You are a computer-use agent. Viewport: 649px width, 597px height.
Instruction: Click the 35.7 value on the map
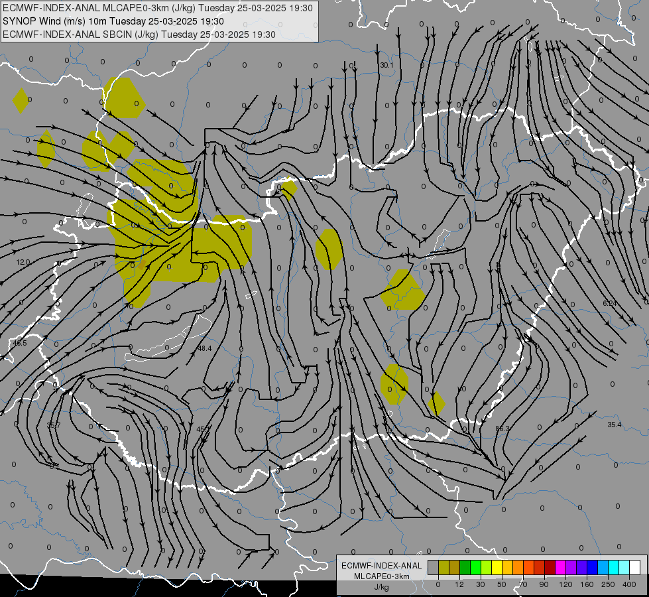(x=54, y=425)
